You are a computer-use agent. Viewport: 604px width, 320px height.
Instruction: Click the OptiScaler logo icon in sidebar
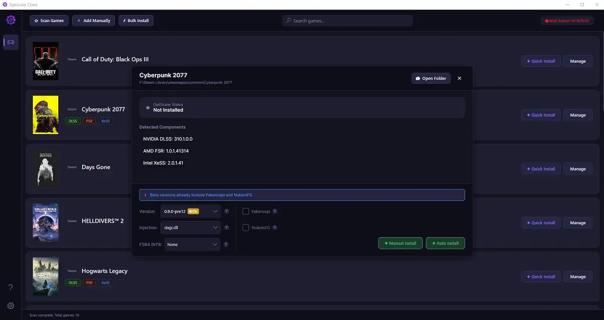tap(11, 20)
